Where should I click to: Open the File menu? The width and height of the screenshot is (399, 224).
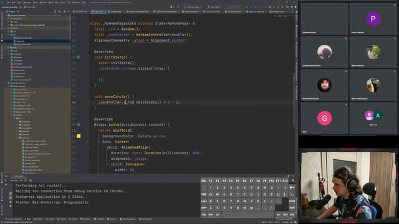coord(9,2)
